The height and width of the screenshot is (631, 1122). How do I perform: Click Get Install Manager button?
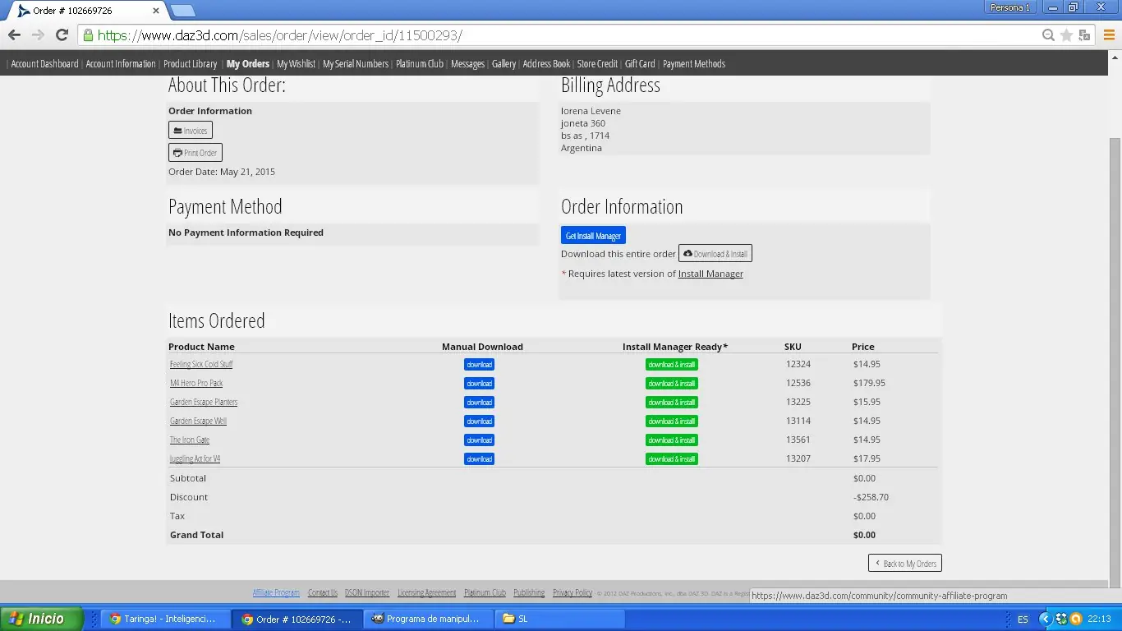593,235
